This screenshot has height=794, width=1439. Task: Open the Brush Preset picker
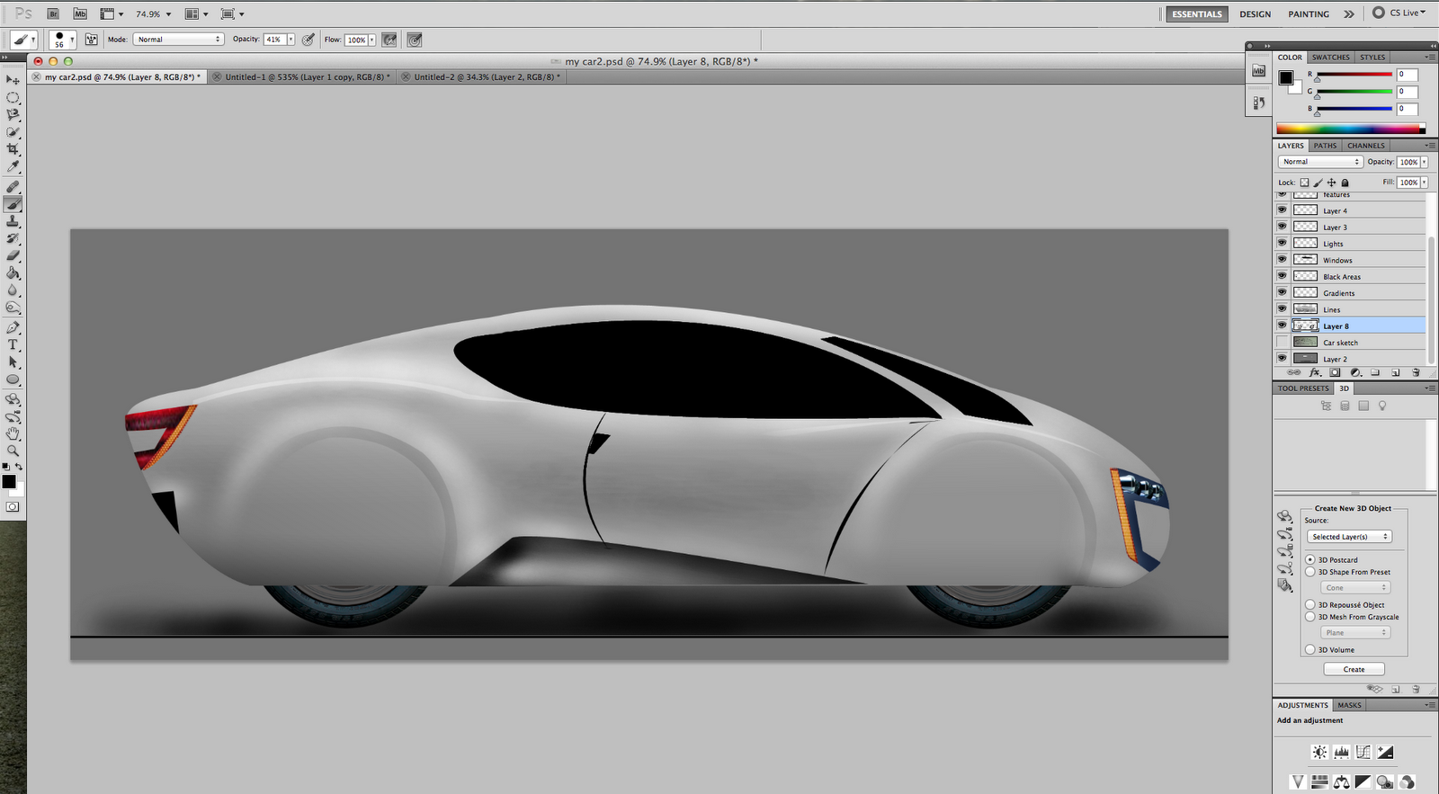[x=62, y=40]
